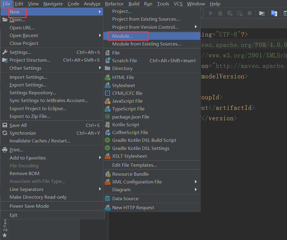Toggle Power Save Mode
This screenshot has height=240, width=287.
pyautogui.click(x=52, y=206)
